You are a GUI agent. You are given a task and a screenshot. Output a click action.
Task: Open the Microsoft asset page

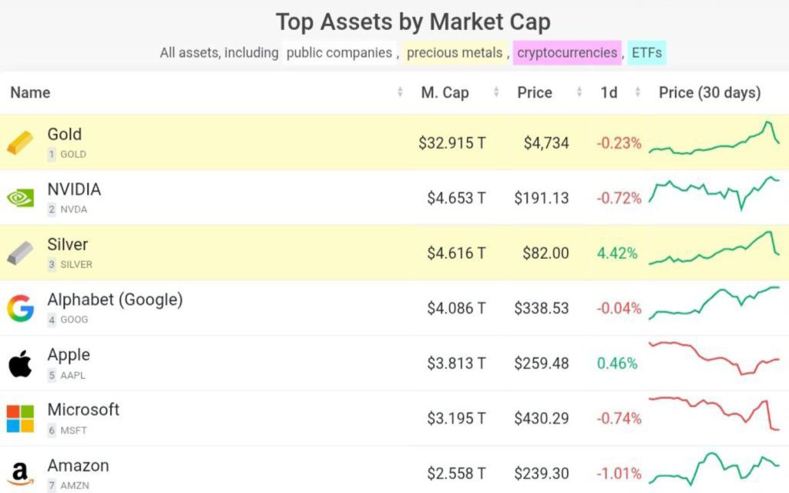click(x=83, y=410)
